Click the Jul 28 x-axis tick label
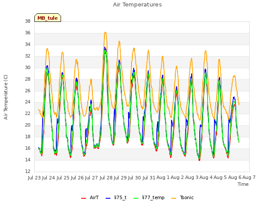 (x=106, y=178)
